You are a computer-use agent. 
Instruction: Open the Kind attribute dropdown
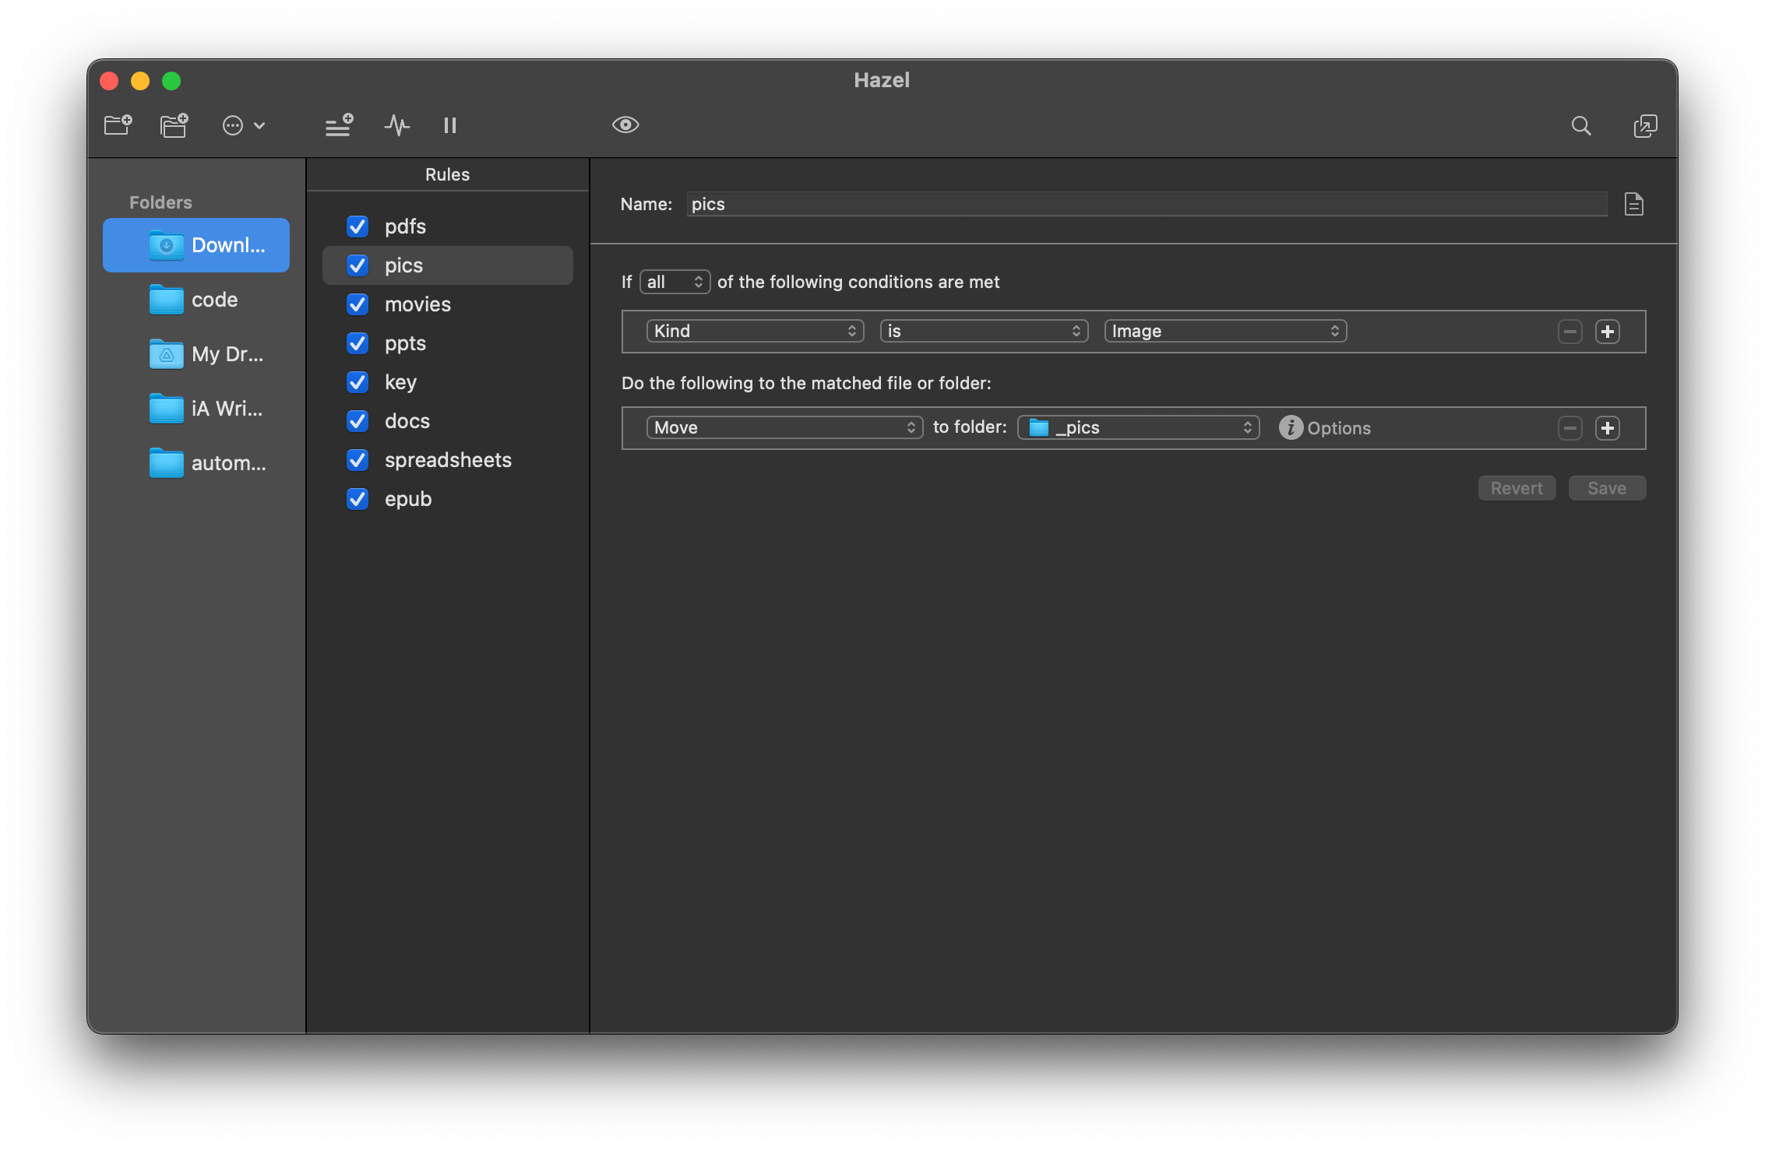pos(754,331)
